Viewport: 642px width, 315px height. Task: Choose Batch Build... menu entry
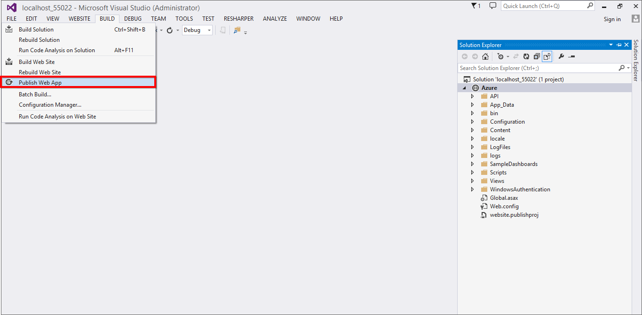coord(79,94)
